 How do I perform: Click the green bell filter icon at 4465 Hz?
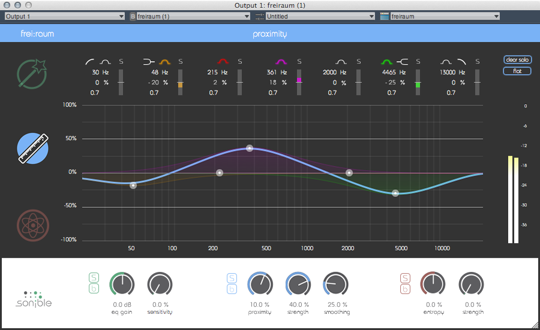pos(387,61)
